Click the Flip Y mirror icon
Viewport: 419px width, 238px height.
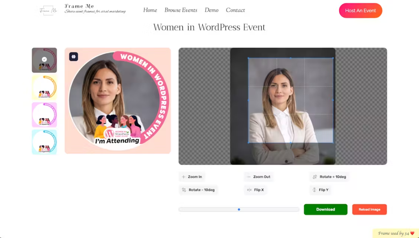coord(314,190)
